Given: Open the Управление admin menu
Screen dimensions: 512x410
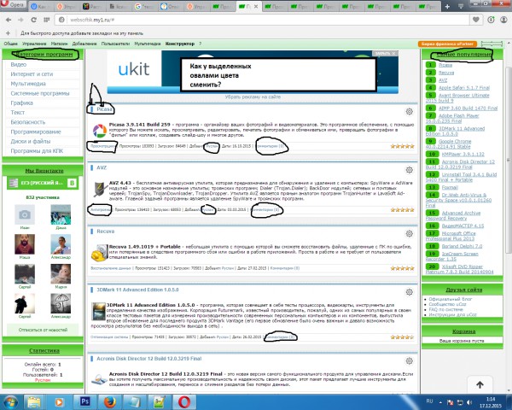Looking at the screenshot, I should tap(34, 44).
